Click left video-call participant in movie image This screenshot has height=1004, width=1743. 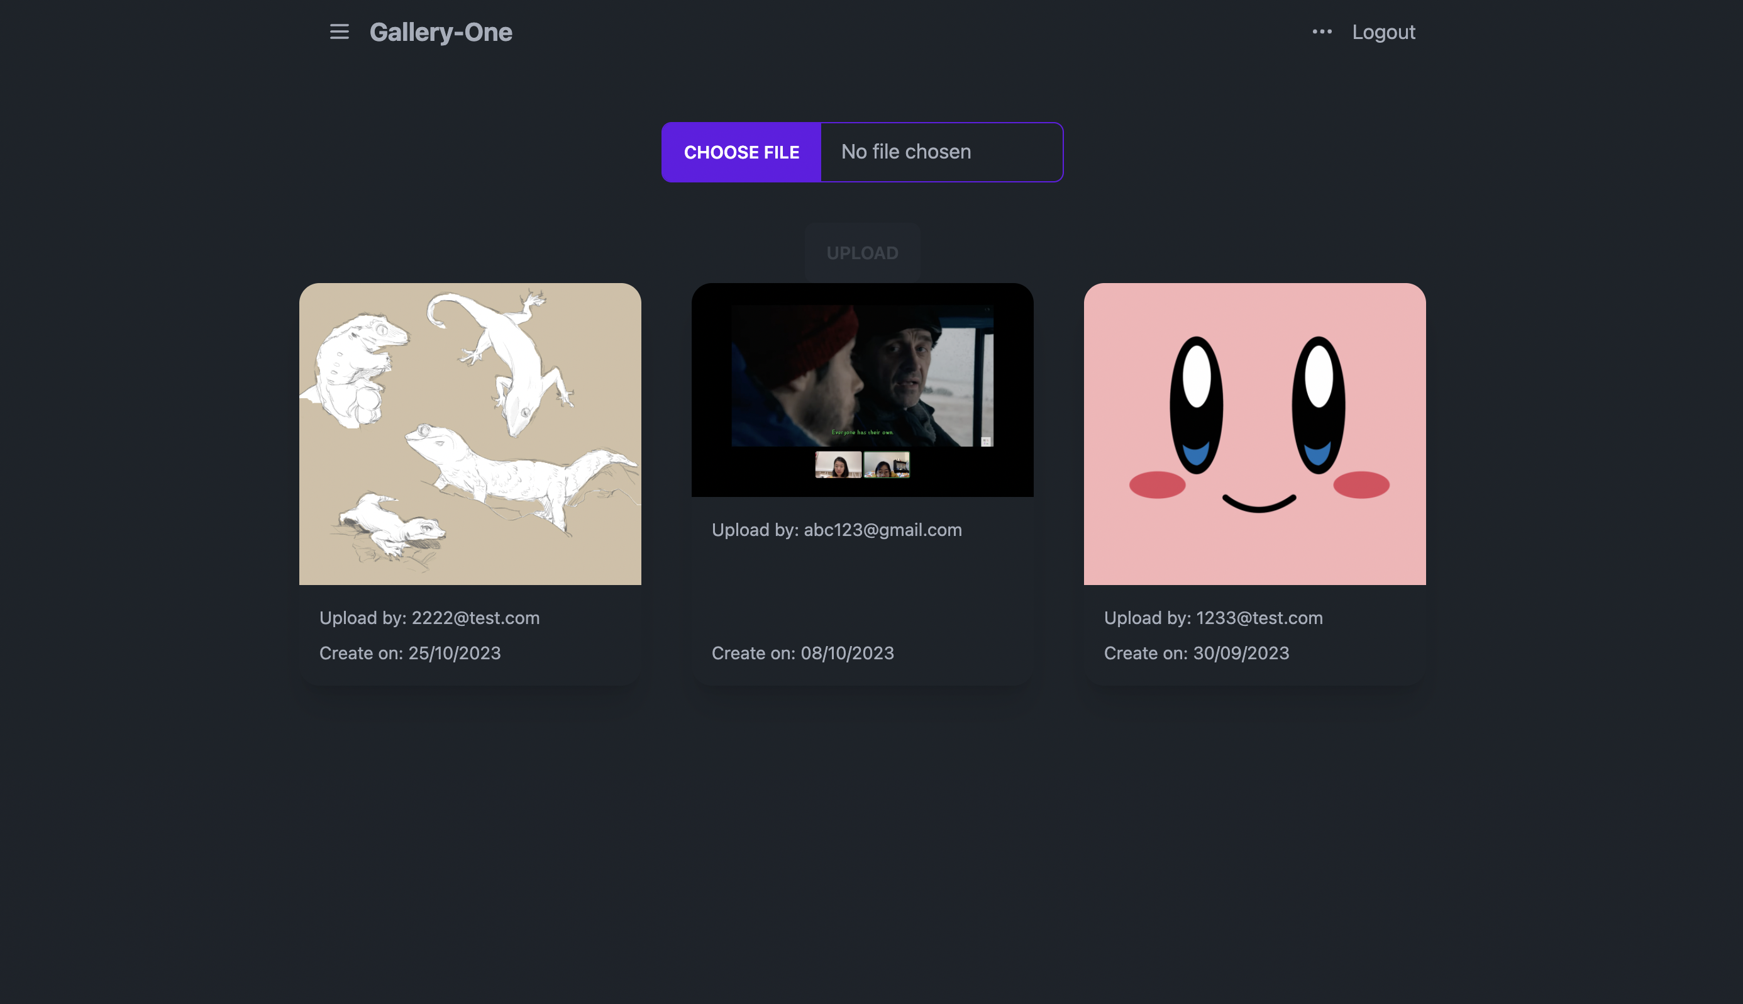coord(838,465)
